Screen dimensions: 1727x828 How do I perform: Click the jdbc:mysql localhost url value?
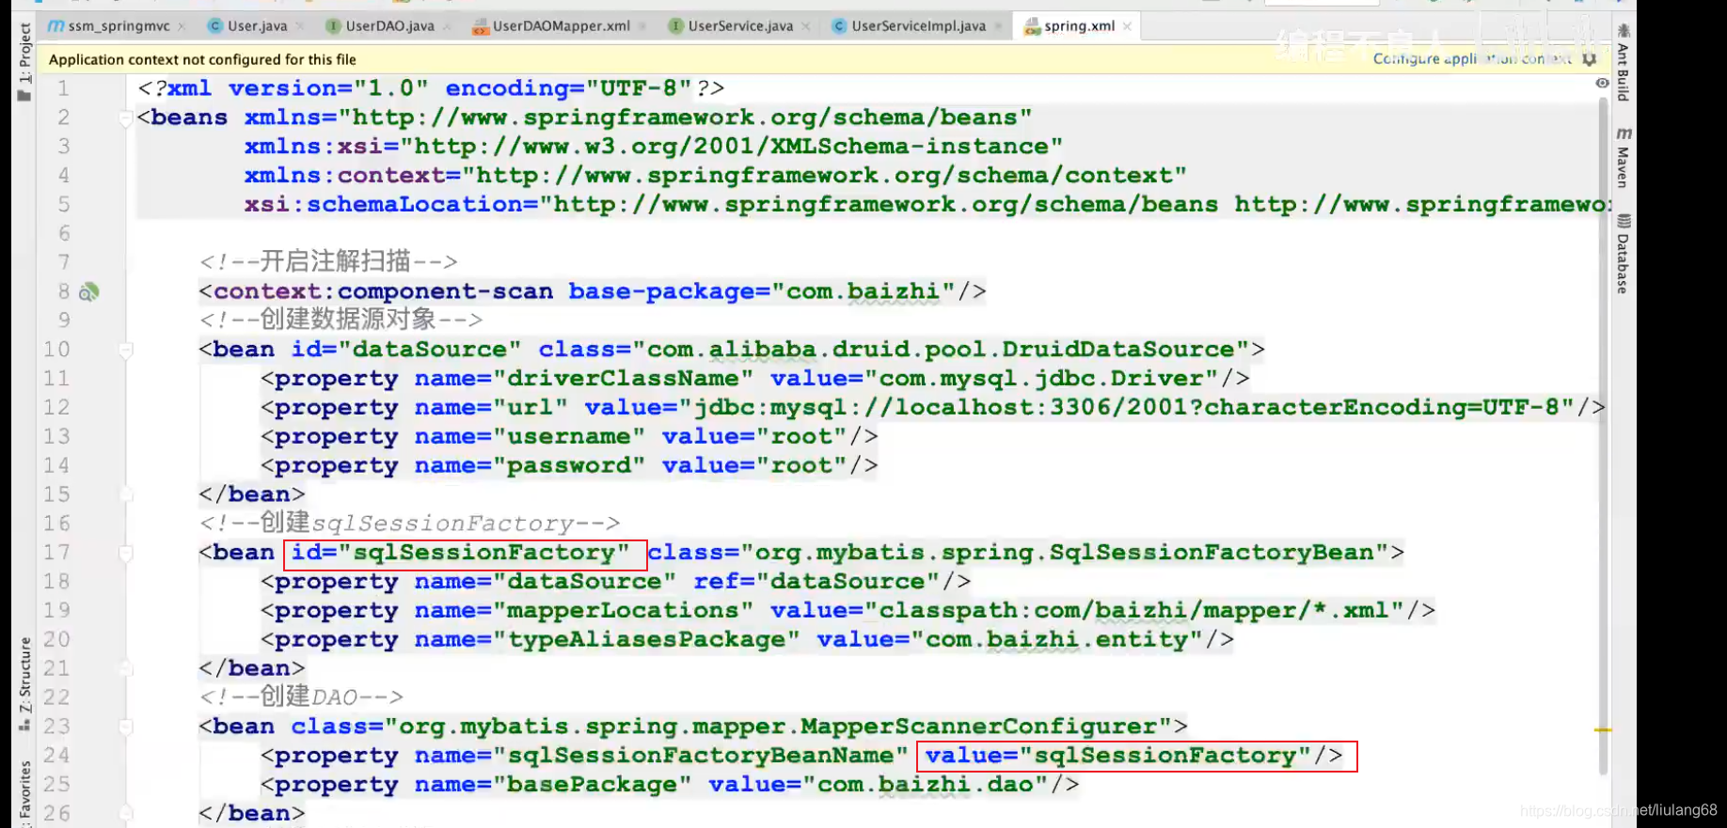[1125, 408]
